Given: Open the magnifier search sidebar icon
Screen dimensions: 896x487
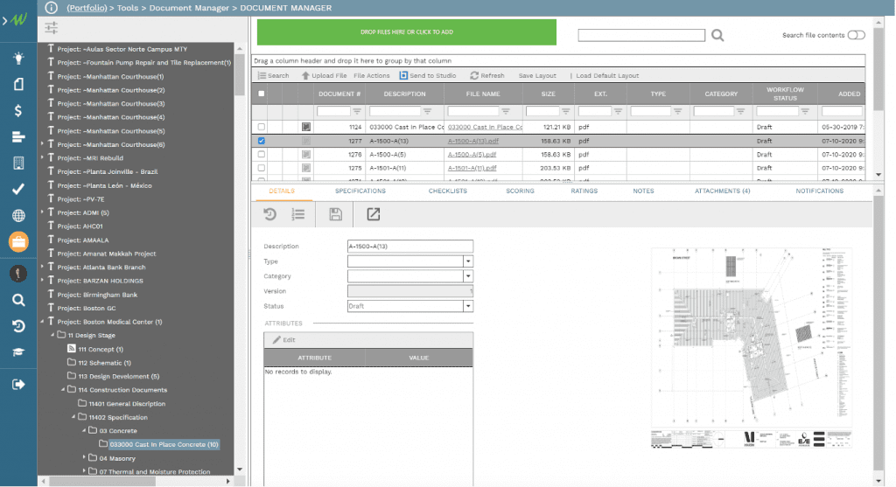Looking at the screenshot, I should (18, 300).
